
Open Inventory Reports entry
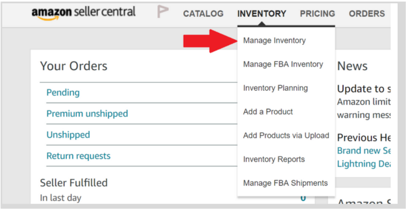(274, 159)
